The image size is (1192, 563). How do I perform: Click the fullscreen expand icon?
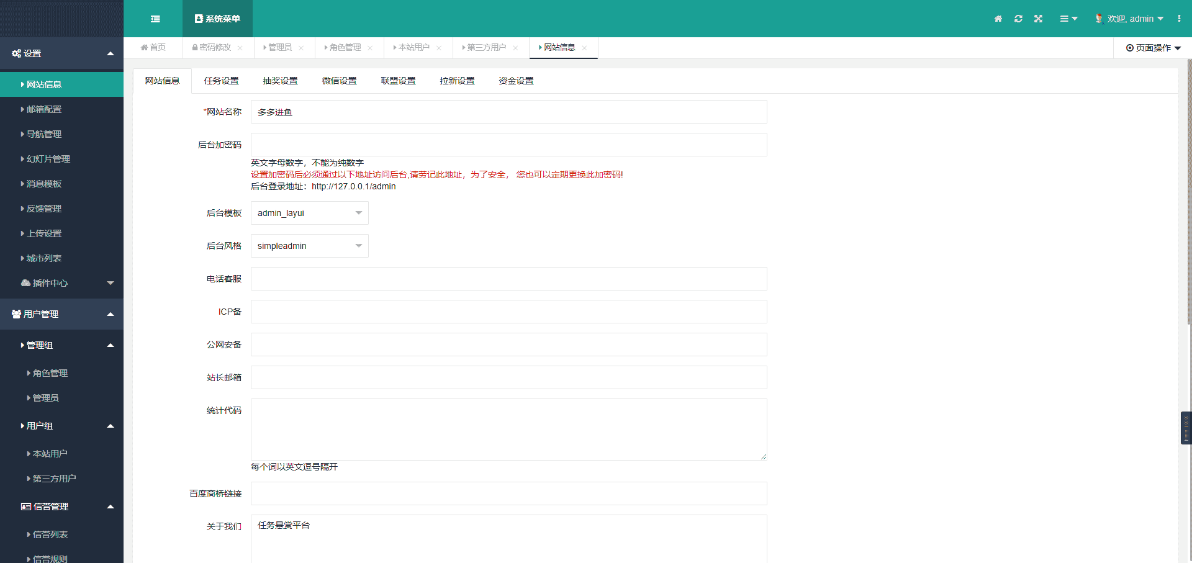1038,19
